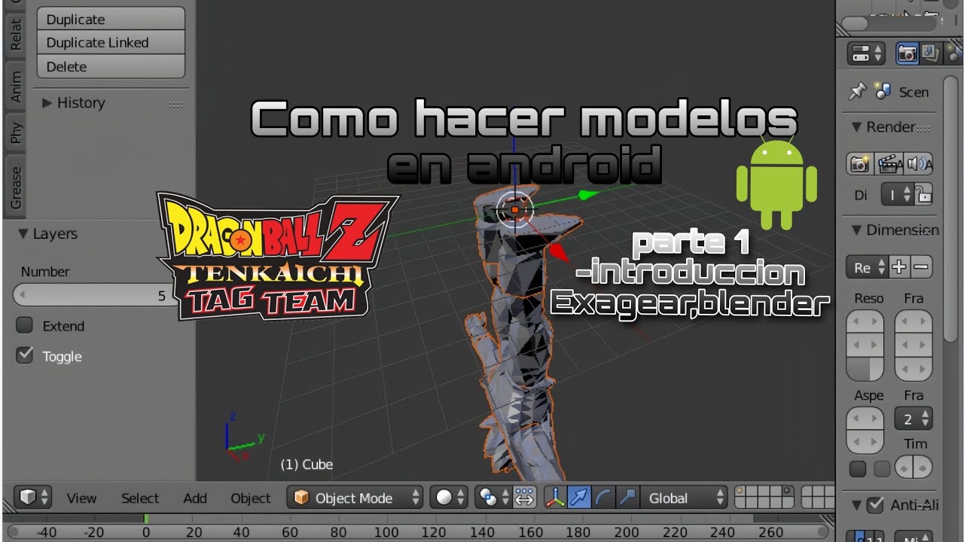Open the Select menu
The image size is (964, 542).
(x=140, y=498)
